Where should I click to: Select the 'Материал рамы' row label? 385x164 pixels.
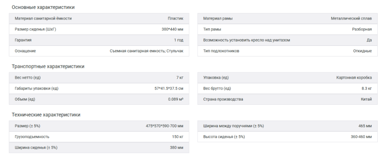click(218, 18)
